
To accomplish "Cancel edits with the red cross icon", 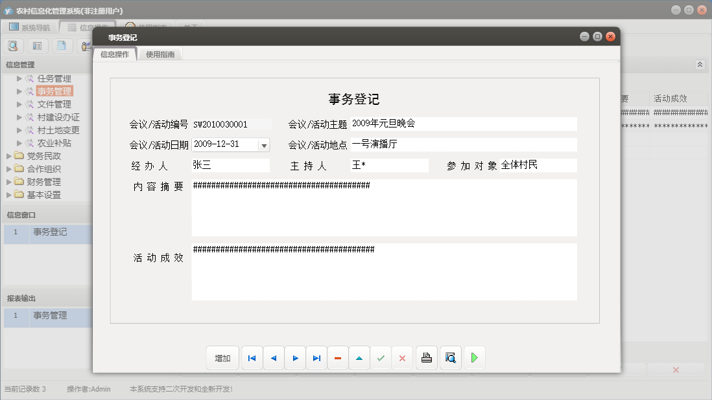I will tap(402, 357).
